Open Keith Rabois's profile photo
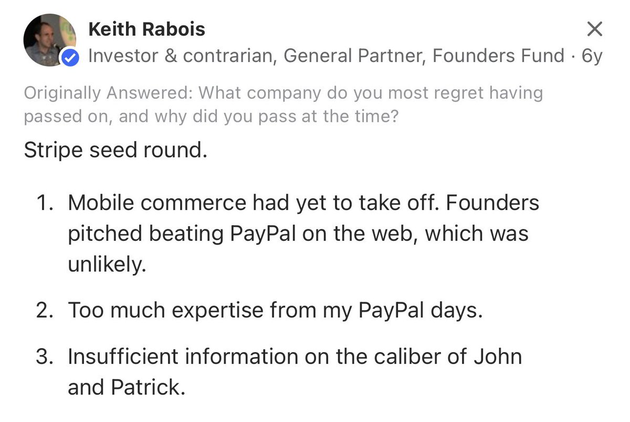 pos(49,40)
